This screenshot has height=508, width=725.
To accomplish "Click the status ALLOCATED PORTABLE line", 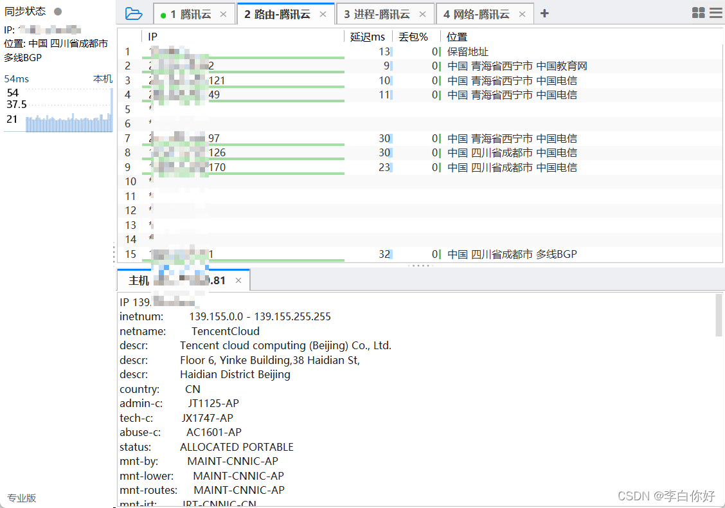I will [x=207, y=447].
